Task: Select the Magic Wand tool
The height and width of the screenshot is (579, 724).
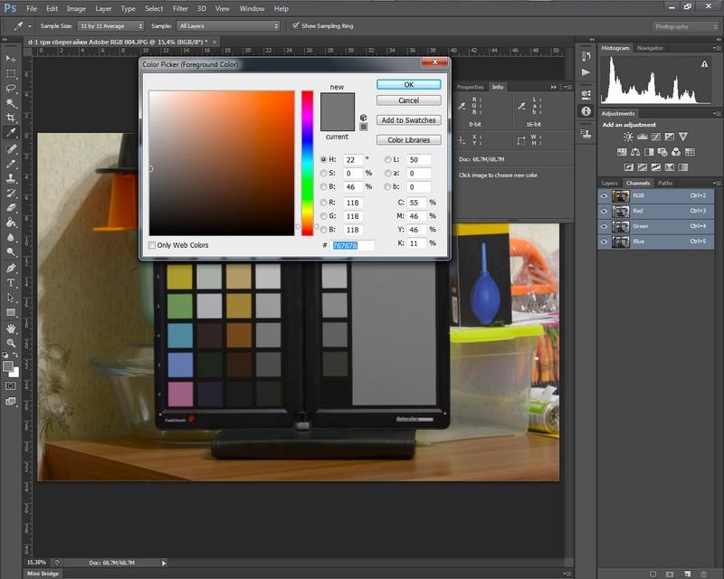Action: [11, 102]
